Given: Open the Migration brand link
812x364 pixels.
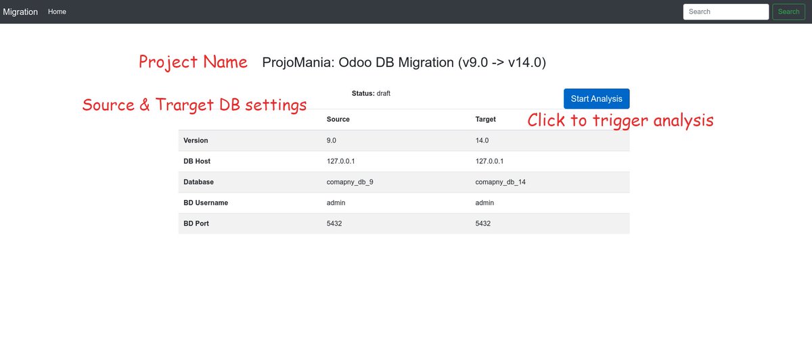Looking at the screenshot, I should pos(20,11).
